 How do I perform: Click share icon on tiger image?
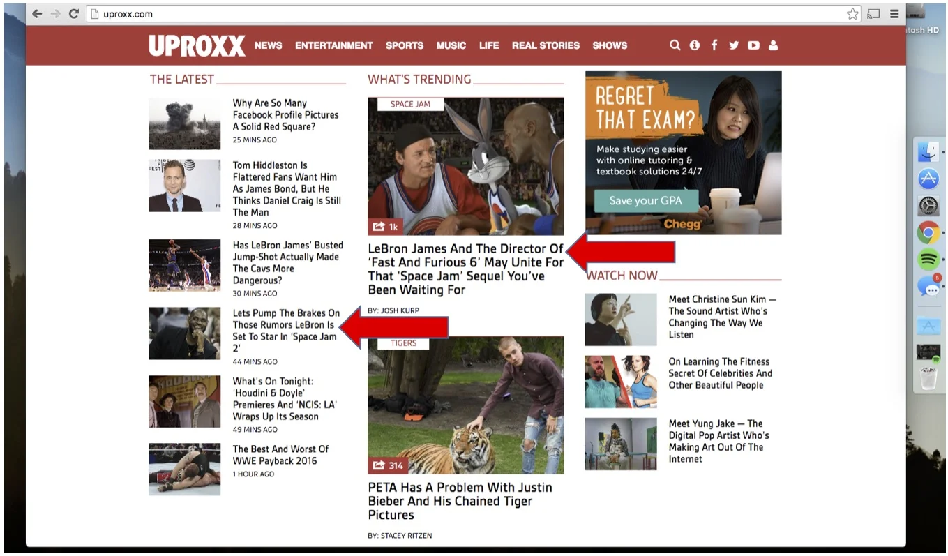pos(379,465)
